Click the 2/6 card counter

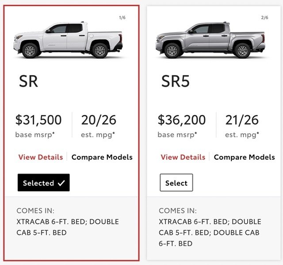point(264,18)
